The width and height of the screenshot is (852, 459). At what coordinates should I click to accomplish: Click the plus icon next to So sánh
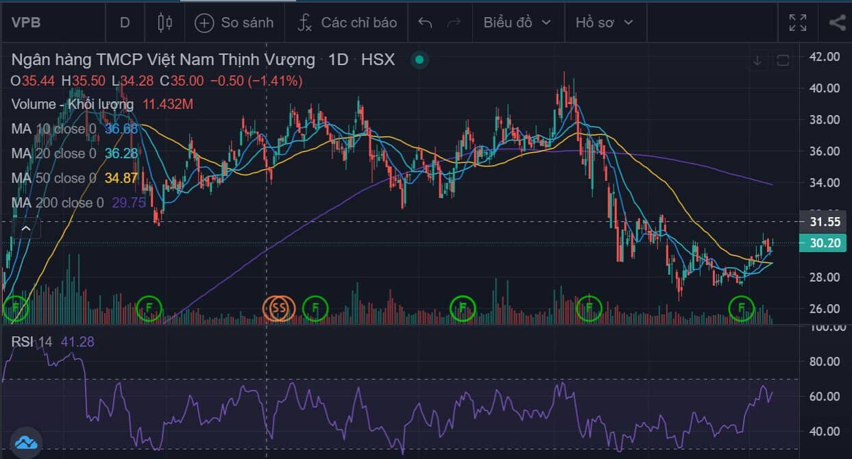coord(204,23)
